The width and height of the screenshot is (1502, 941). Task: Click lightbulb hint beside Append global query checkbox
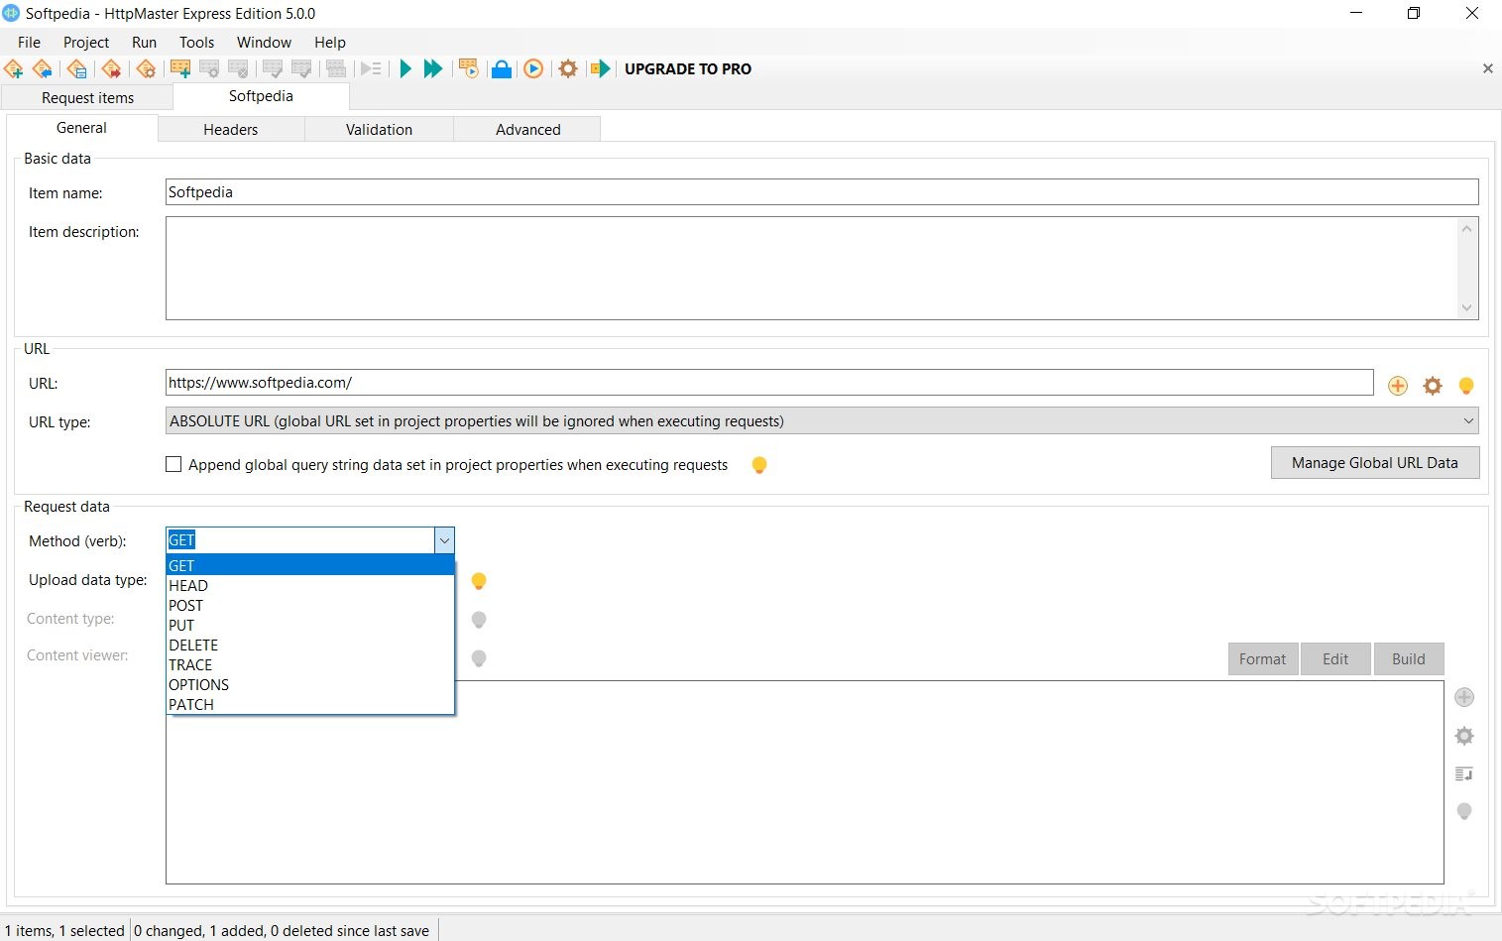759,465
